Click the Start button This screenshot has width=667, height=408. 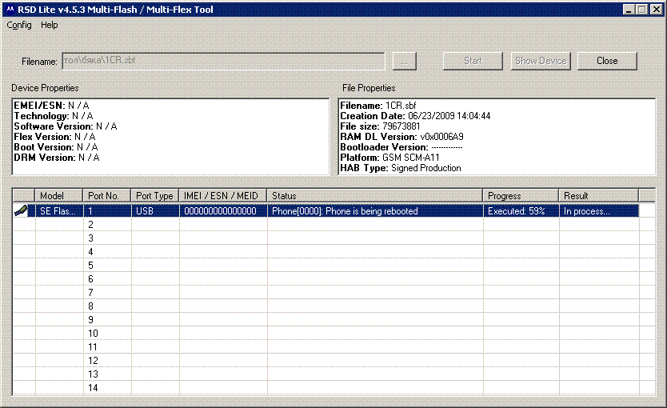[x=473, y=61]
